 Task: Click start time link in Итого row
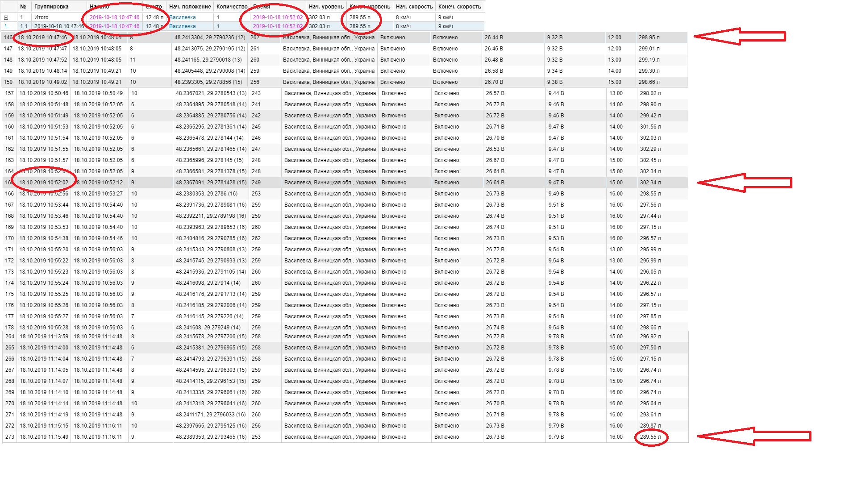114,17
